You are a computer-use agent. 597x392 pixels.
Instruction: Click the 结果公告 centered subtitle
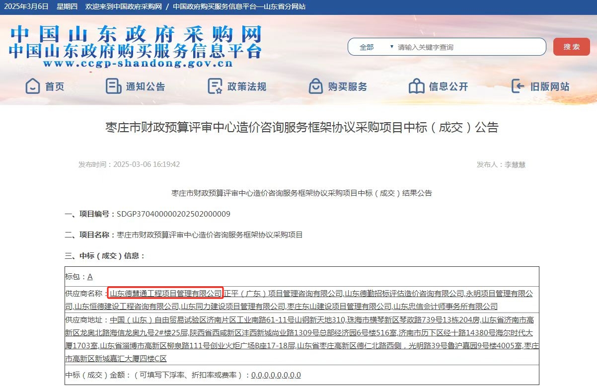(x=301, y=193)
